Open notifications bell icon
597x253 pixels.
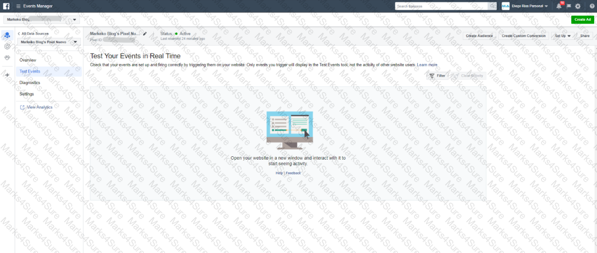pyautogui.click(x=559, y=6)
